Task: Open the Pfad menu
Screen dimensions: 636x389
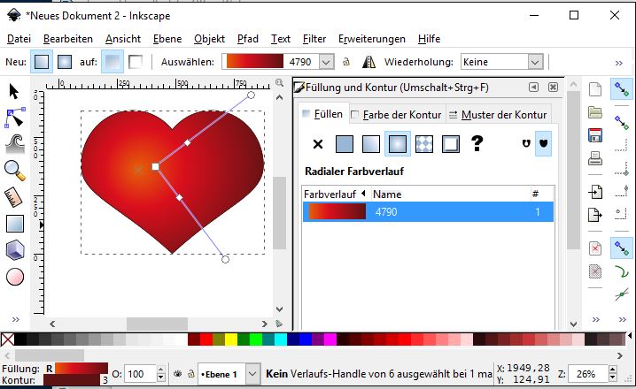Action: pyautogui.click(x=248, y=39)
